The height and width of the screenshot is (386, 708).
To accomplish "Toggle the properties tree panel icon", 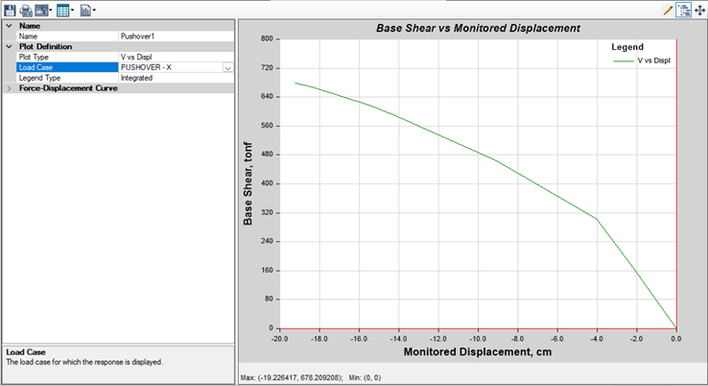I will (x=684, y=10).
